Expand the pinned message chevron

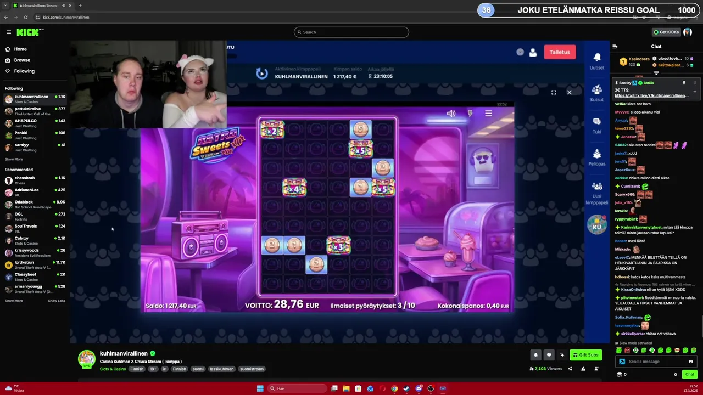point(695,92)
